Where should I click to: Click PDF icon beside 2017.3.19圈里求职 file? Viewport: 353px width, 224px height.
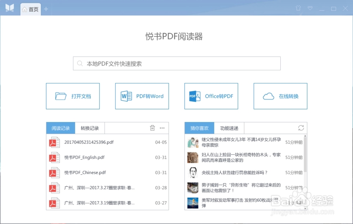(54, 203)
